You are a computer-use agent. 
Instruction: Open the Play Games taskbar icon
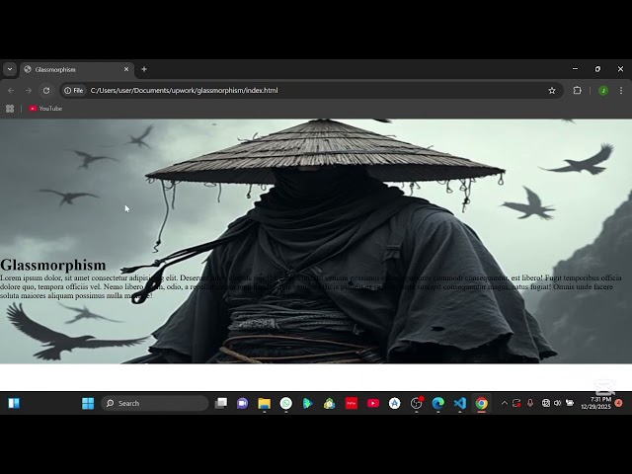click(x=307, y=403)
